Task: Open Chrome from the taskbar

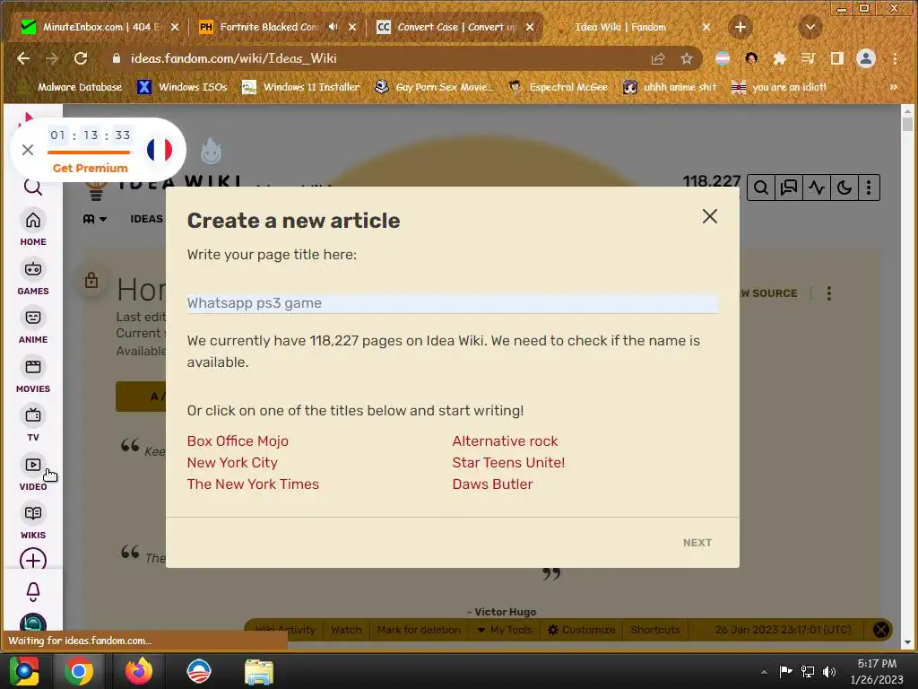Action: click(x=79, y=671)
